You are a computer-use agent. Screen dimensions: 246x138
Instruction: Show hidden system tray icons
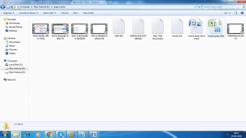(x=227, y=135)
